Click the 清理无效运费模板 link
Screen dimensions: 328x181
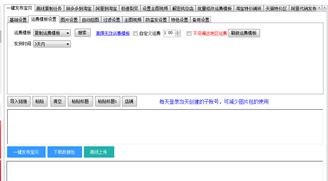pyautogui.click(x=113, y=33)
